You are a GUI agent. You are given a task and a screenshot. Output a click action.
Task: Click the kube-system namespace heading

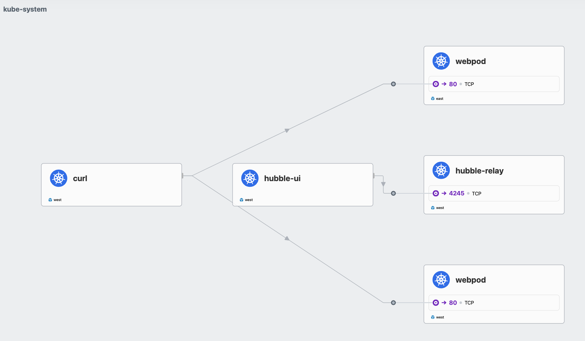point(25,9)
